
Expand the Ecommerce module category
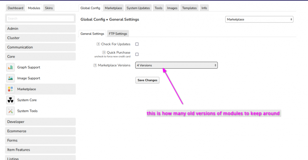[40, 131]
